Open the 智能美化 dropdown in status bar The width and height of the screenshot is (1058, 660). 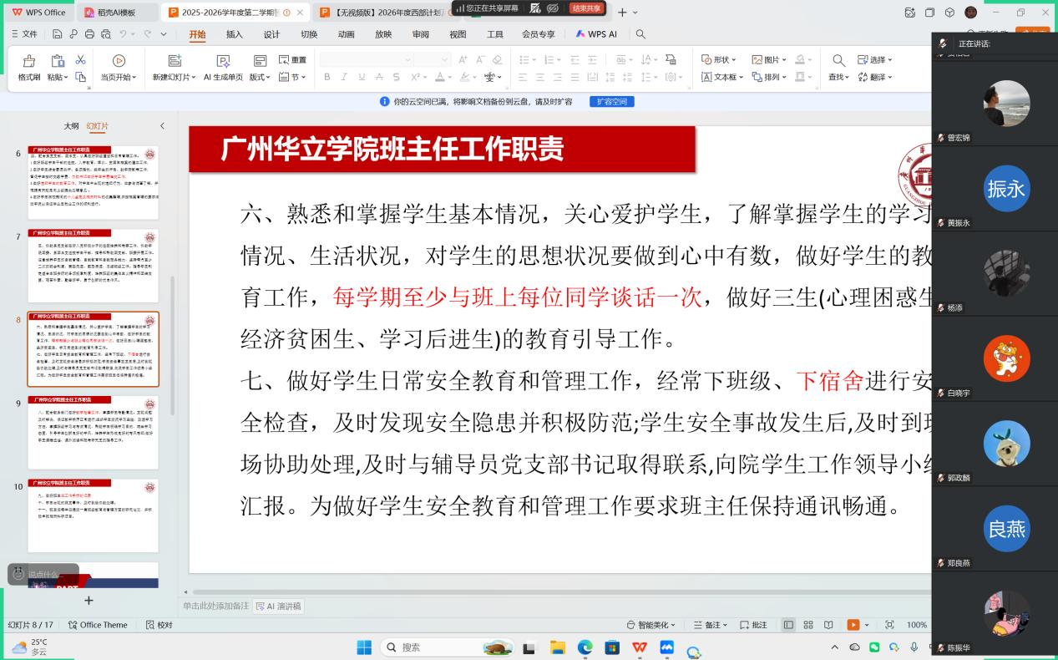pos(651,625)
